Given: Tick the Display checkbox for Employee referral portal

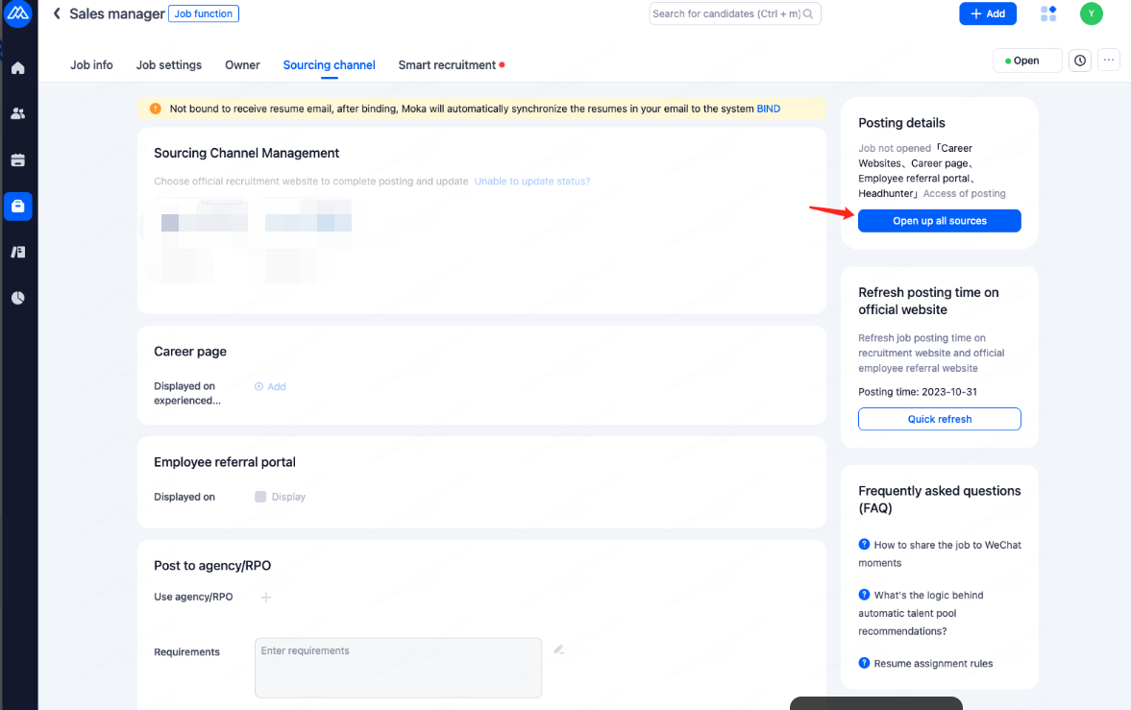Looking at the screenshot, I should 260,497.
